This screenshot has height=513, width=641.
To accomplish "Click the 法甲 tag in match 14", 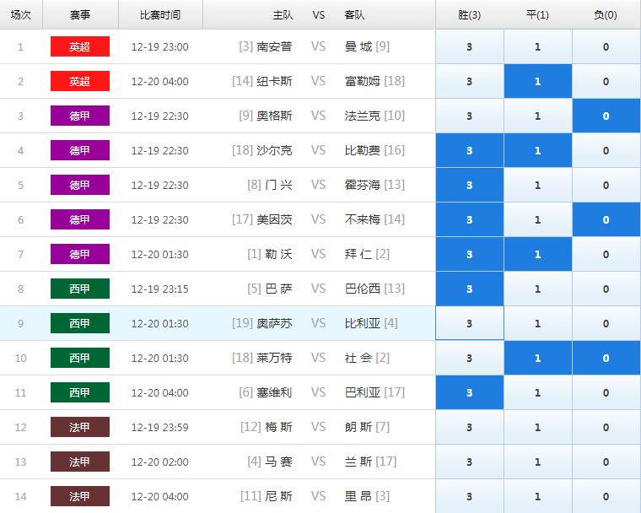I will click(x=80, y=496).
